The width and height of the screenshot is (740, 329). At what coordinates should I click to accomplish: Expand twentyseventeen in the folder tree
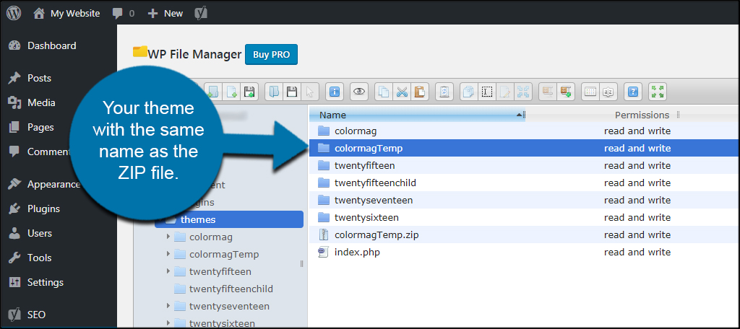click(x=168, y=306)
